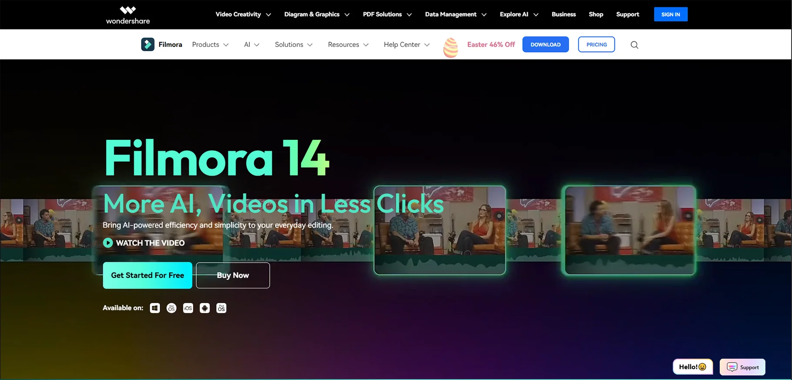Select the Windows platform icon
This screenshot has height=380, width=792.
click(x=155, y=308)
